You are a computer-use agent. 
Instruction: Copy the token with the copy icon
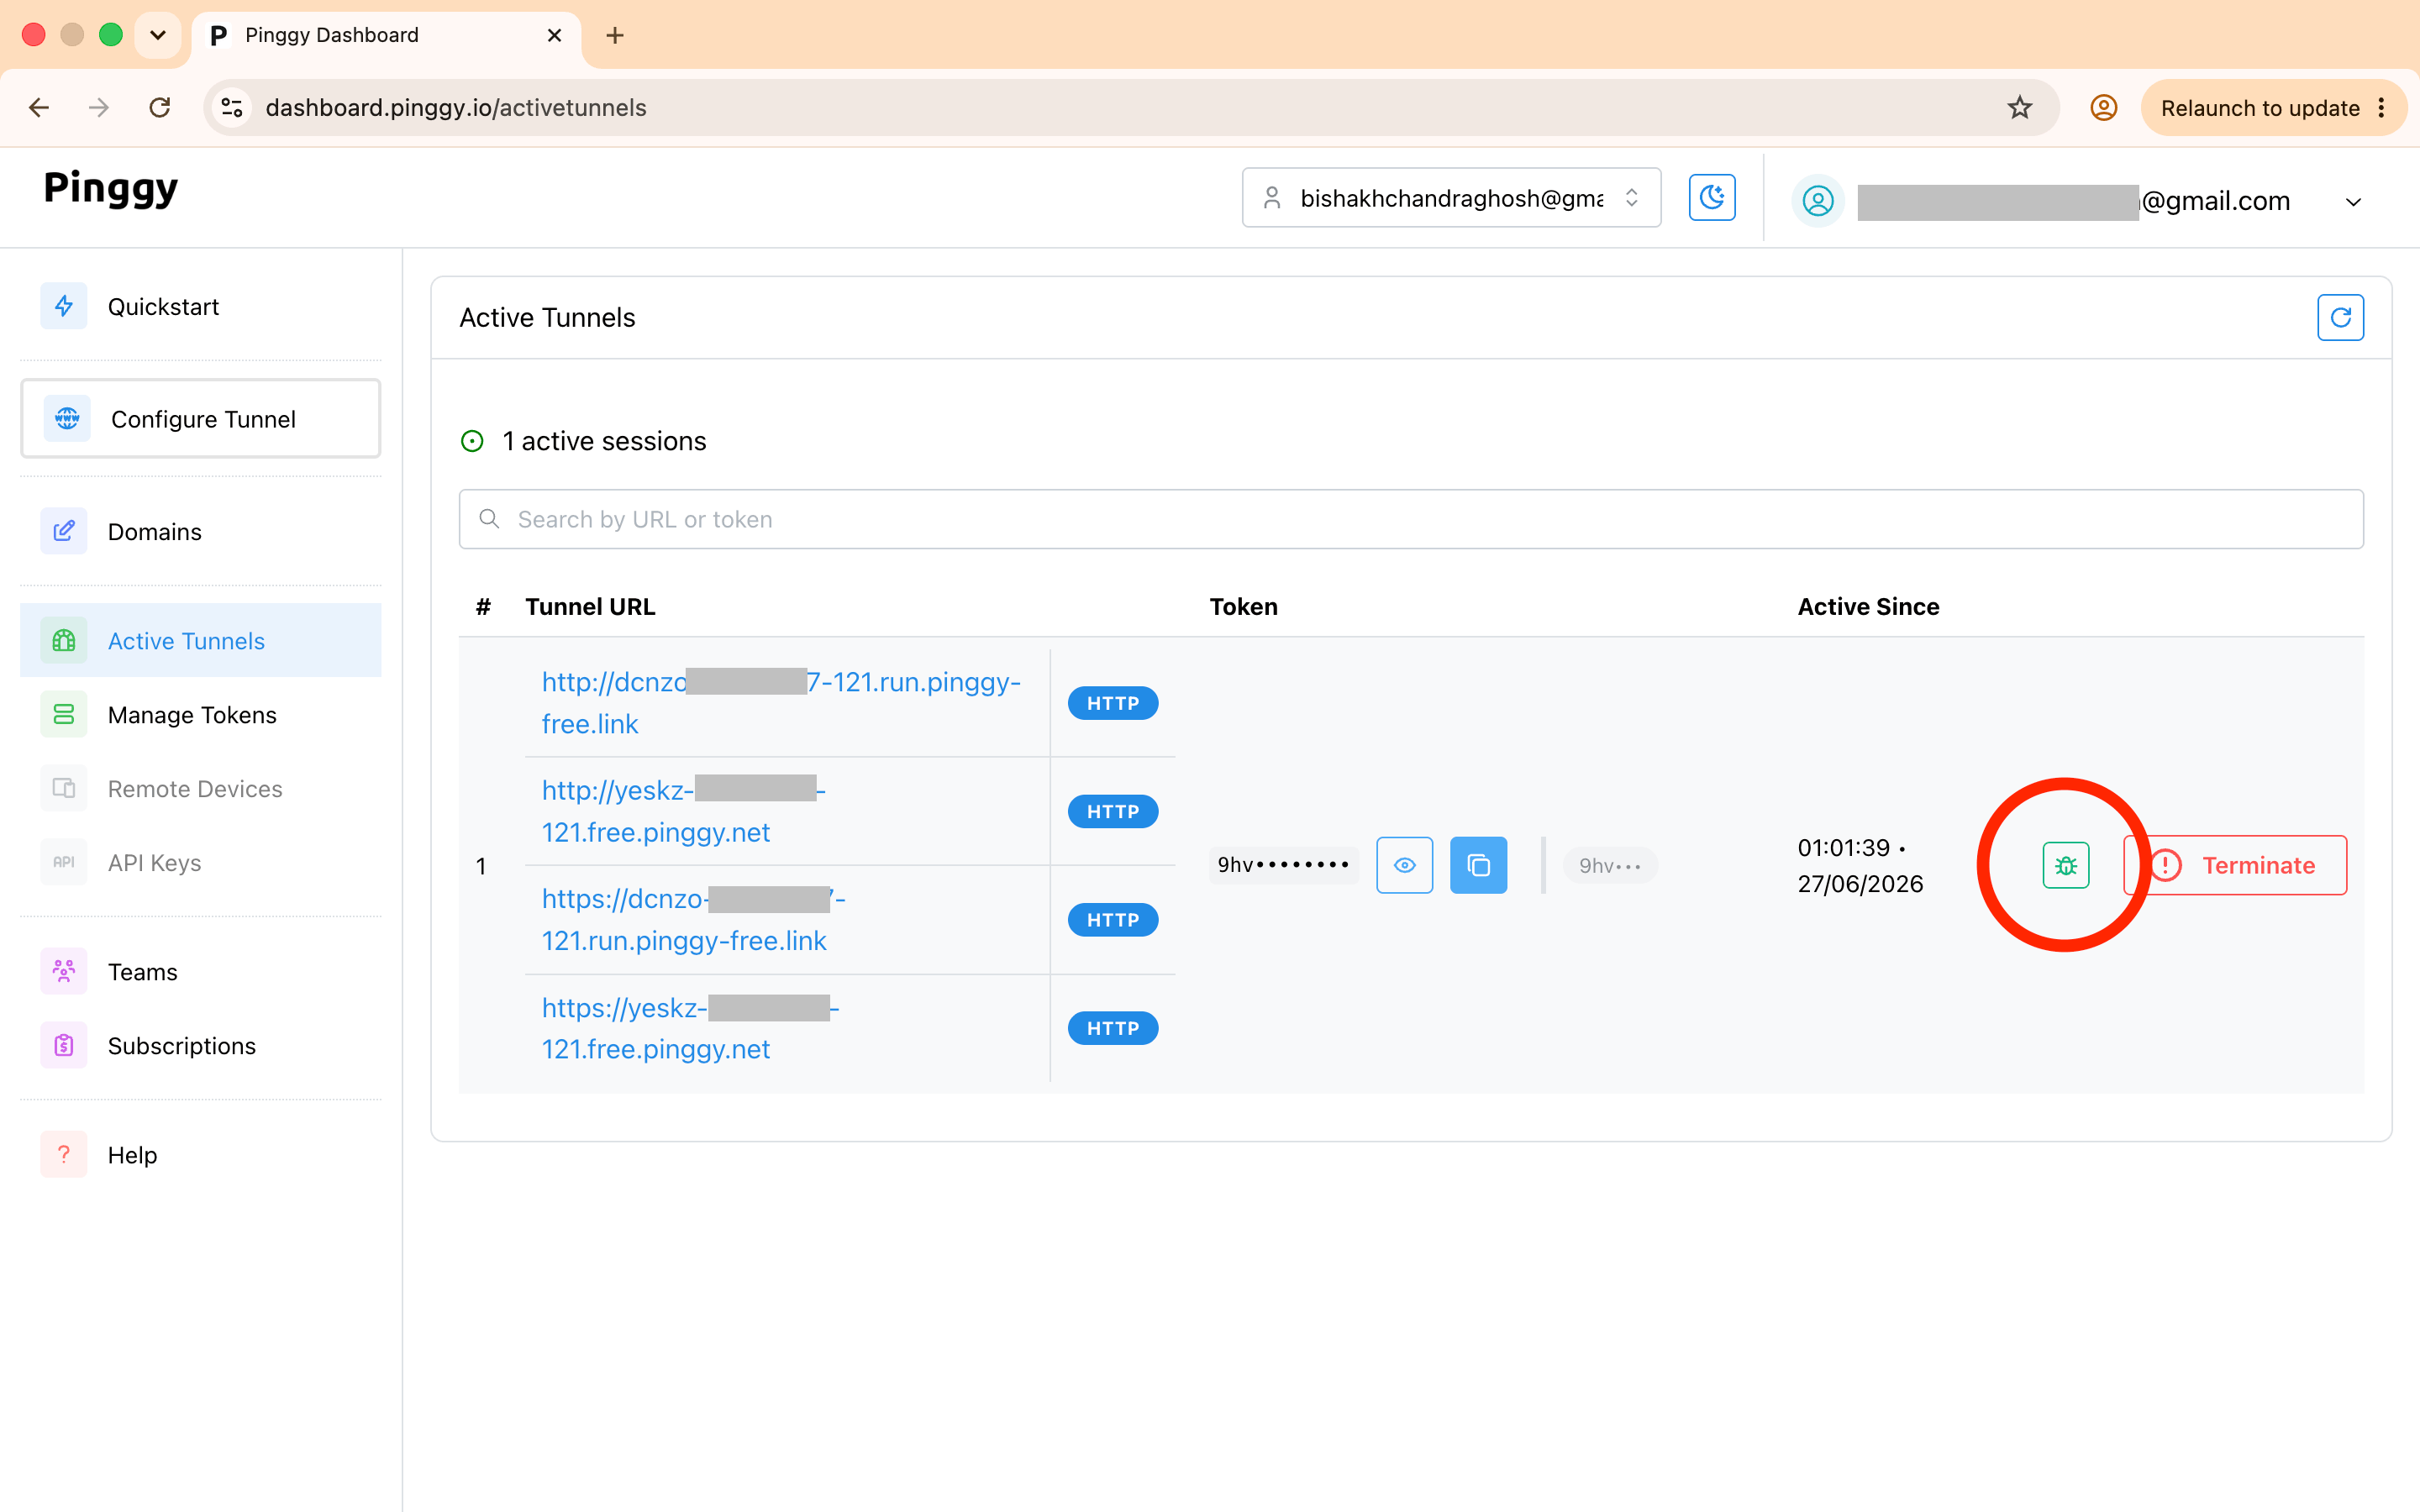pyautogui.click(x=1478, y=865)
